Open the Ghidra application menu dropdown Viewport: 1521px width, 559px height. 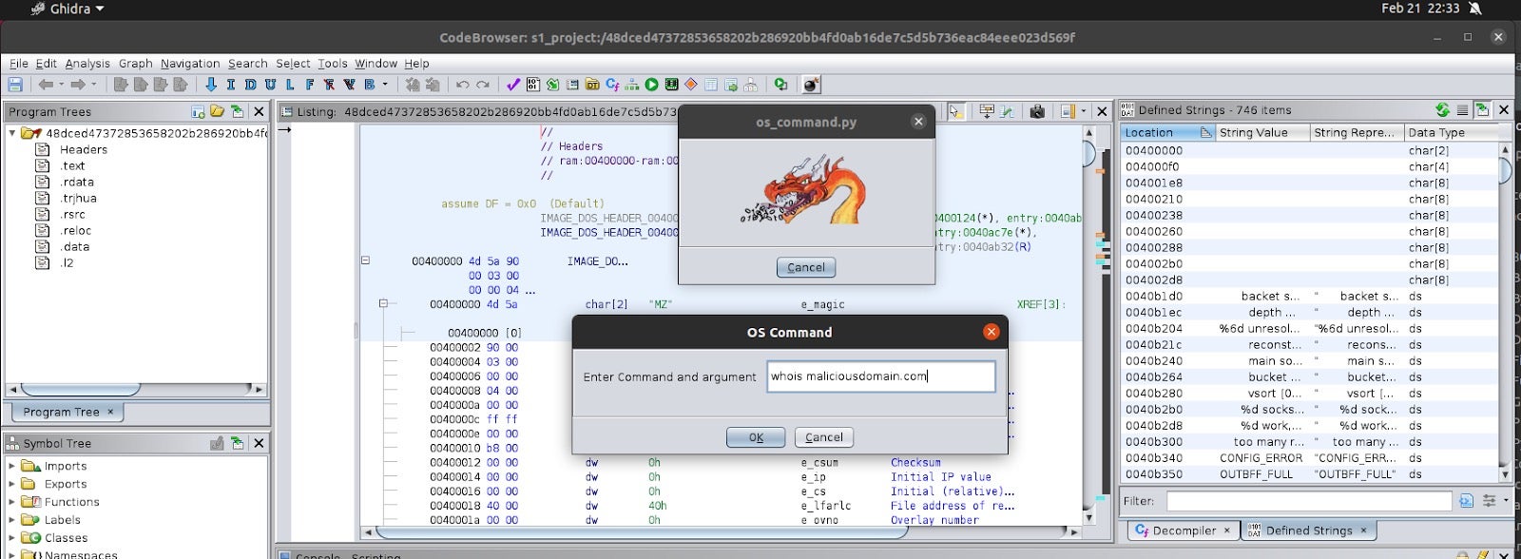[x=67, y=9]
